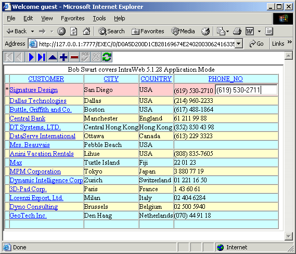Select the Switzerland country cell
Screen dimensions: 296x254
(157, 180)
